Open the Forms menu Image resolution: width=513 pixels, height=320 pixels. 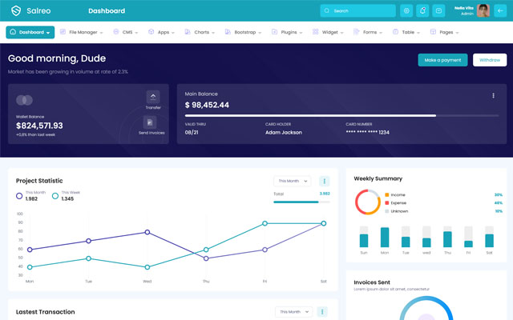coord(368,32)
